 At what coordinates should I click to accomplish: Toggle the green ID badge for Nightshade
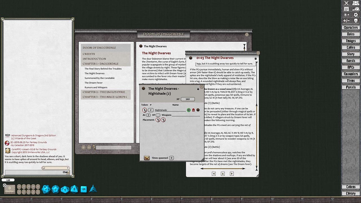(x=189, y=110)
